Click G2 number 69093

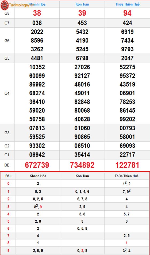(128, 146)
